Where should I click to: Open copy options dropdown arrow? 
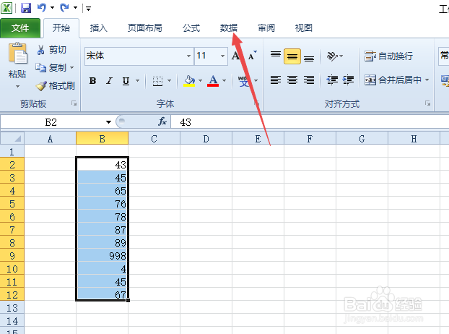coord(71,68)
